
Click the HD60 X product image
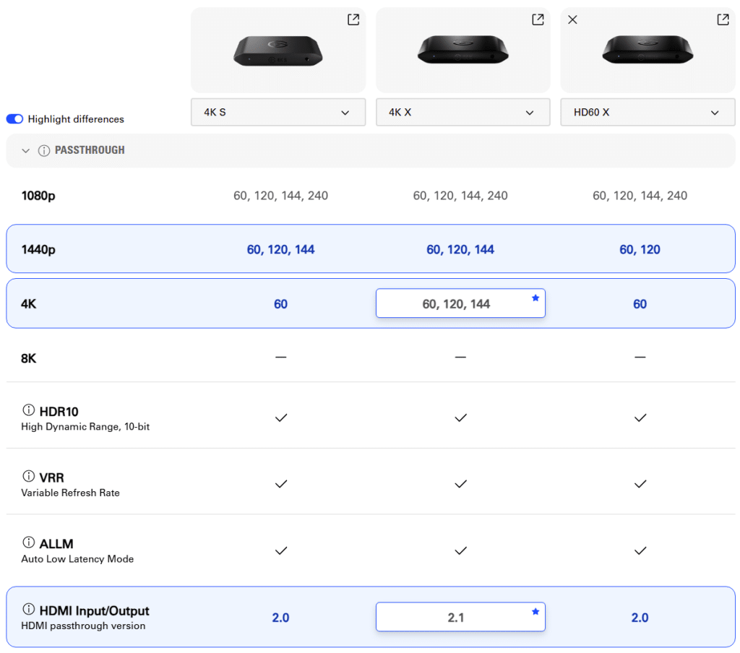pyautogui.click(x=647, y=51)
